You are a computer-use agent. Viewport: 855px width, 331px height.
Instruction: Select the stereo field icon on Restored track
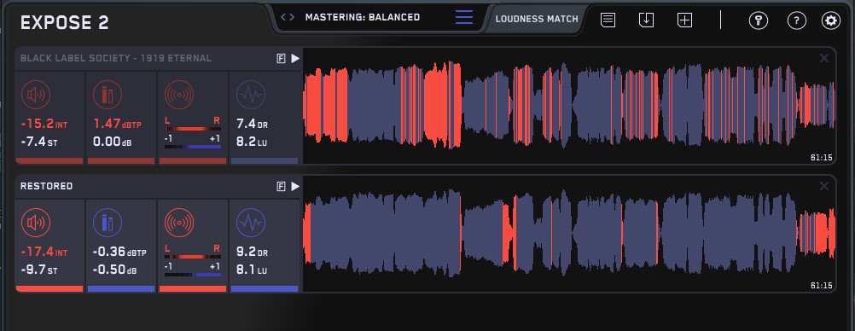179,223
